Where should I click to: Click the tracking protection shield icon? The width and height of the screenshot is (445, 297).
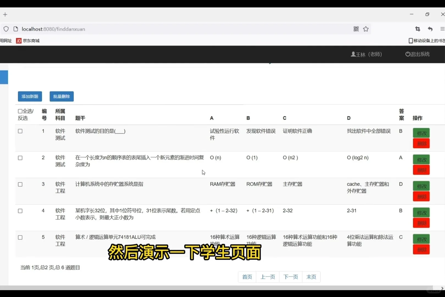[6, 29]
